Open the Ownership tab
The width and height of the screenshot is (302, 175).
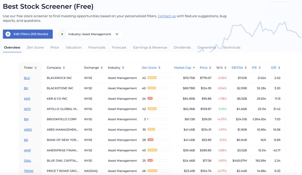207,47
